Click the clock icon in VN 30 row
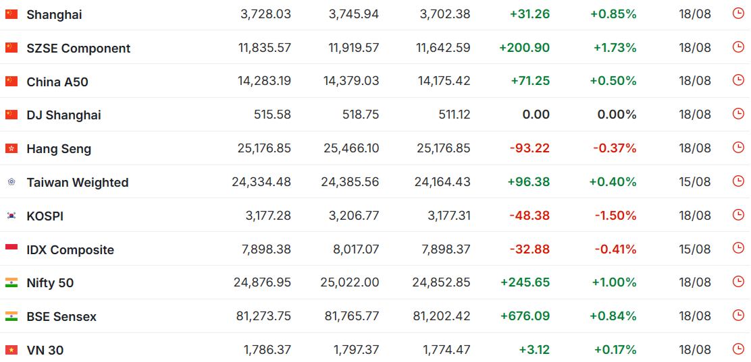The height and width of the screenshot is (362, 751). 739,350
